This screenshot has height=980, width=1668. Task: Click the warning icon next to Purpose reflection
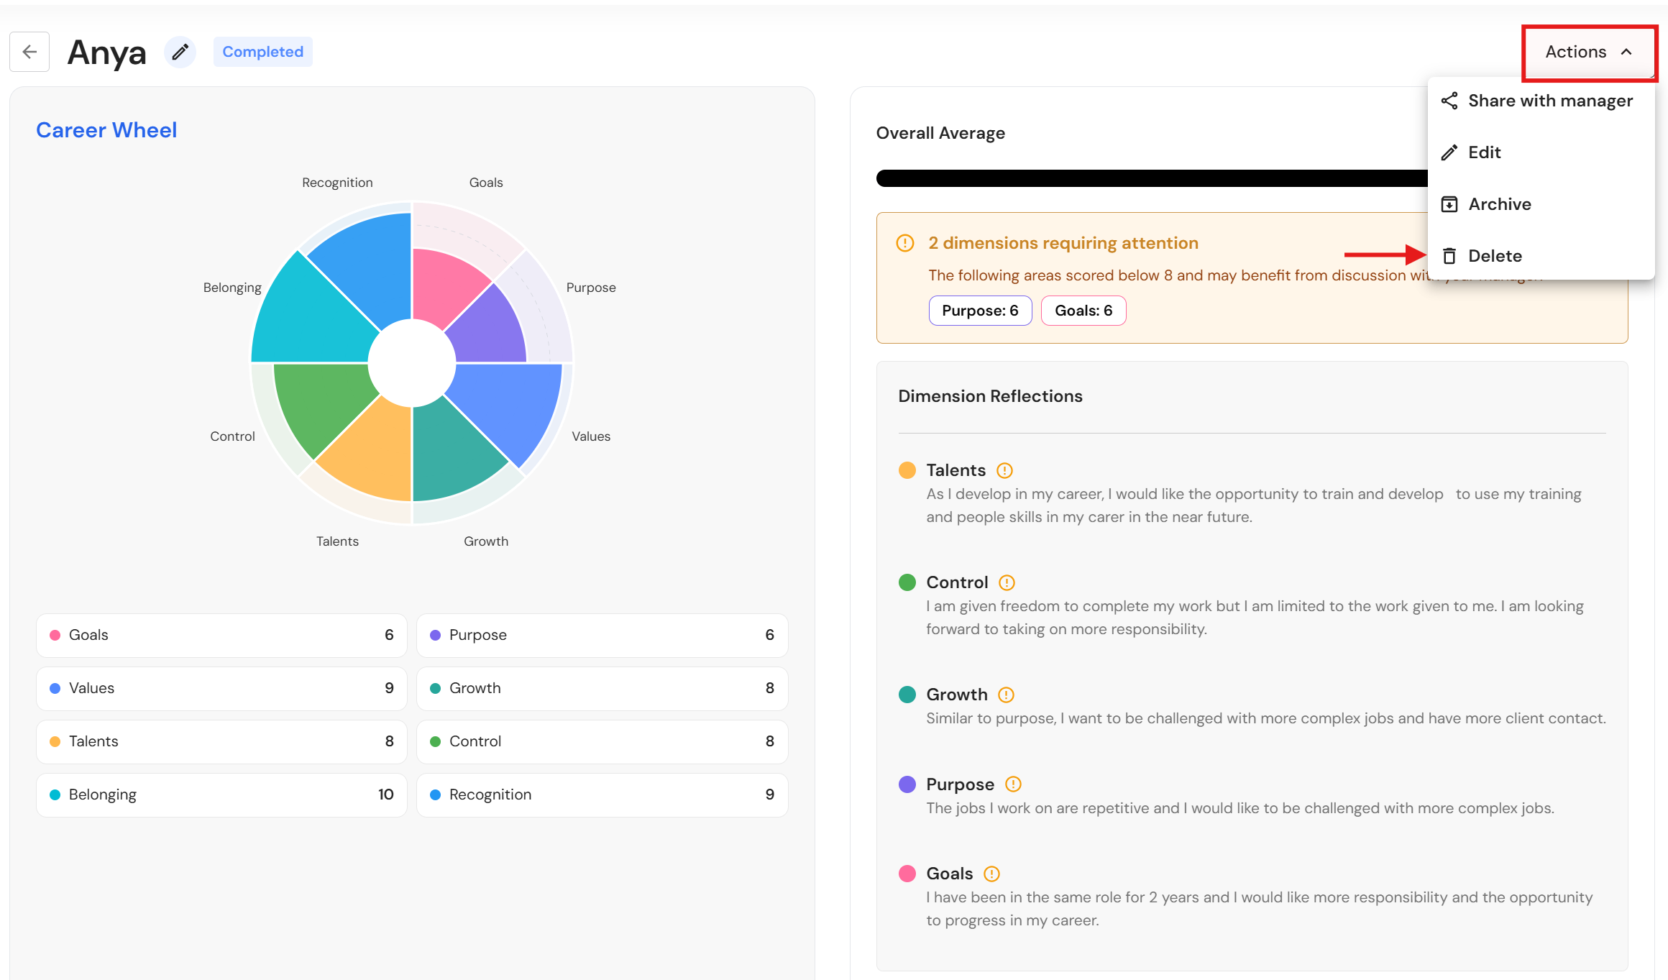[1013, 784]
